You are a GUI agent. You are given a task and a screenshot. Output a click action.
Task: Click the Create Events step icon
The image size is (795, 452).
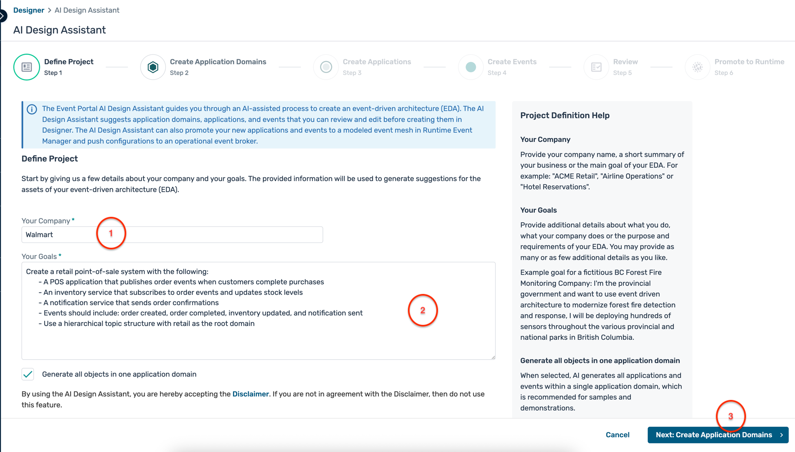[x=470, y=67]
